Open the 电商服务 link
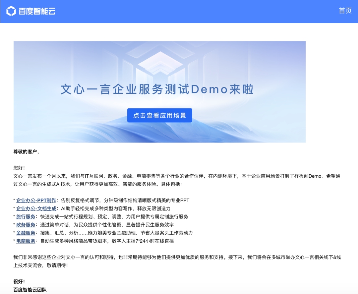 pos(26,241)
